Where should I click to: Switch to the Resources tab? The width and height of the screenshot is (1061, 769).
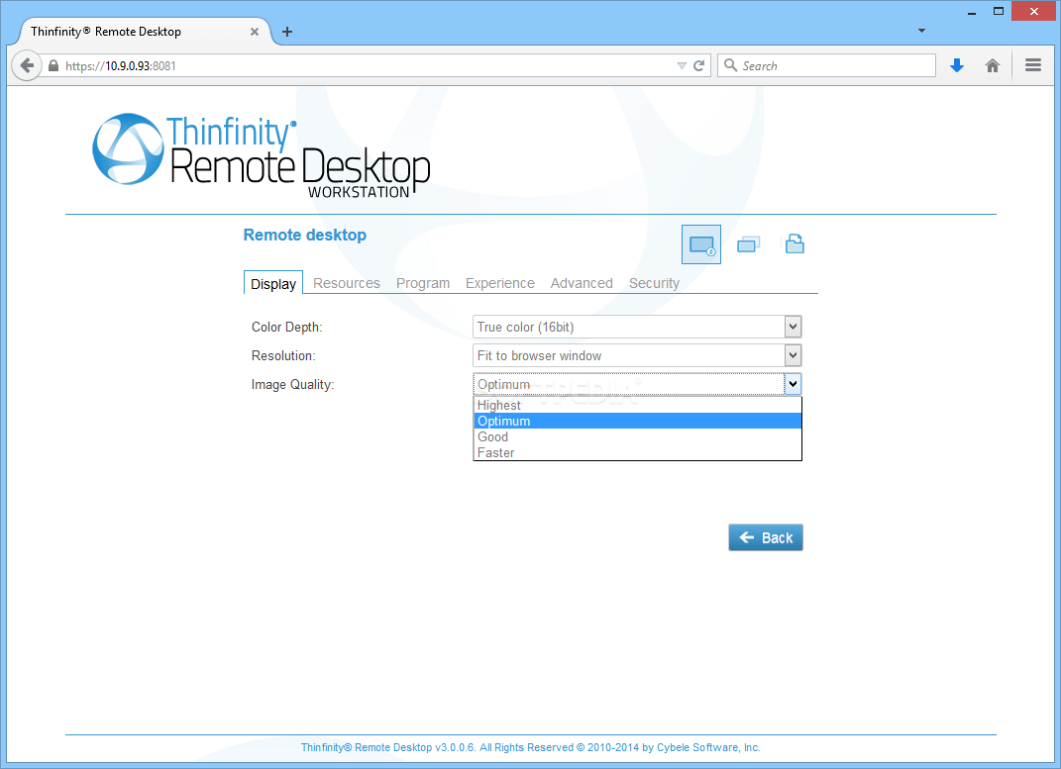[x=347, y=283]
